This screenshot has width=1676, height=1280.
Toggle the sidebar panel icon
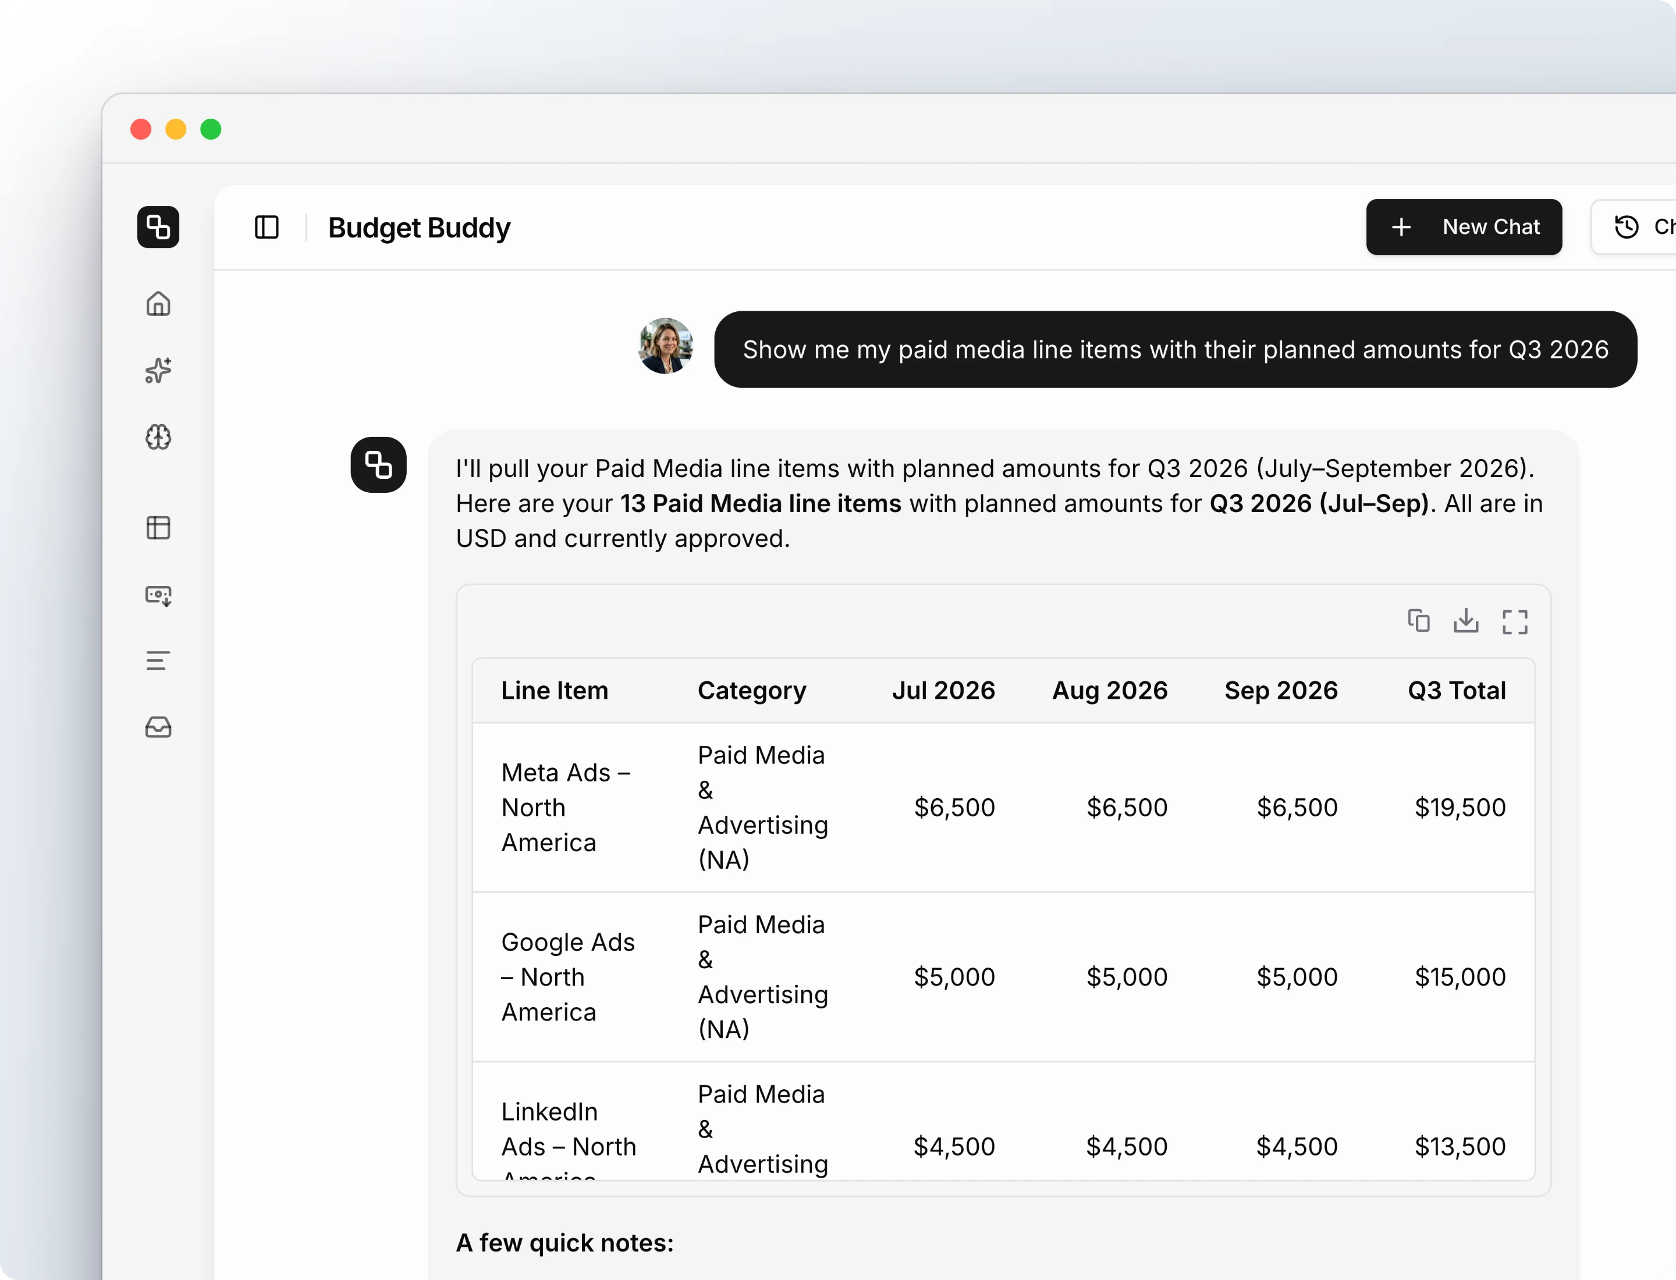(267, 227)
